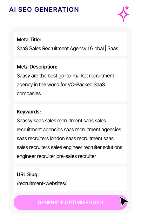This screenshot has width=141, height=218.
Task: Click the word companies in the description
Action: pos(29,93)
